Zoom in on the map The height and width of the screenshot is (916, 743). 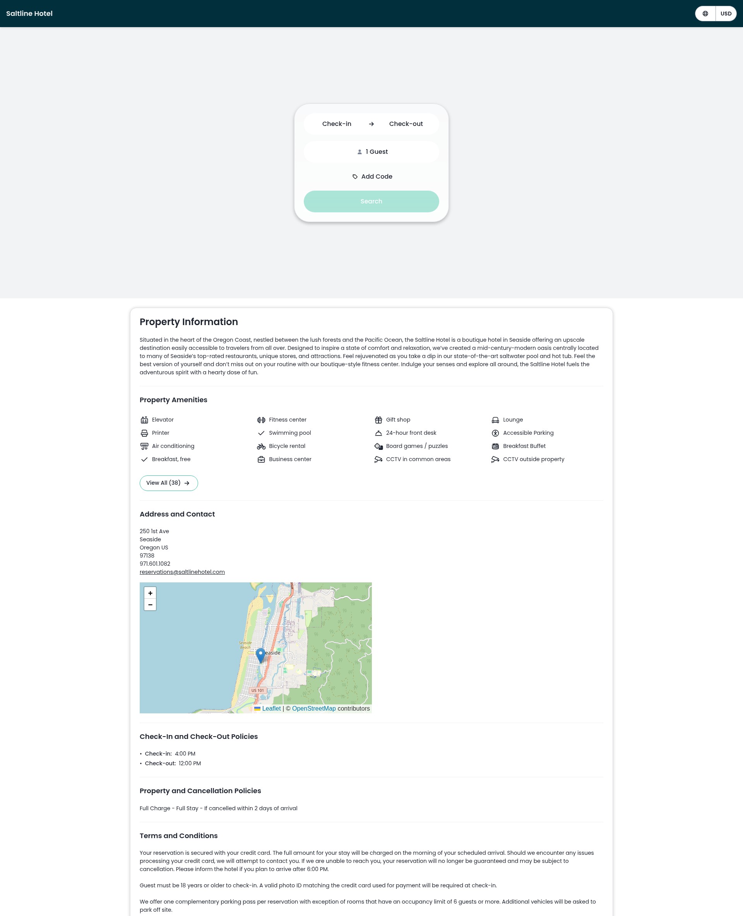pyautogui.click(x=150, y=593)
